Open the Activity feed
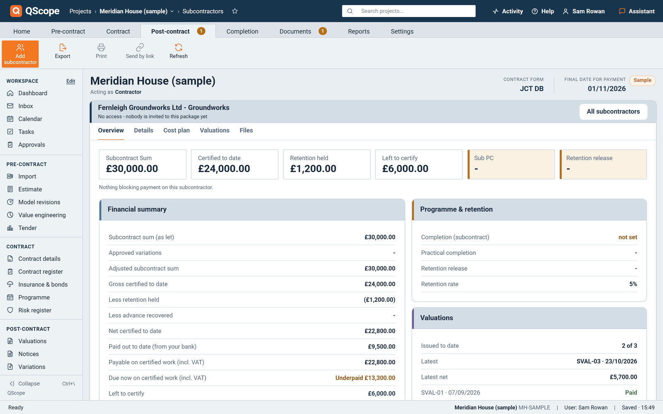Viewport: 663px width, 414px height. click(508, 11)
